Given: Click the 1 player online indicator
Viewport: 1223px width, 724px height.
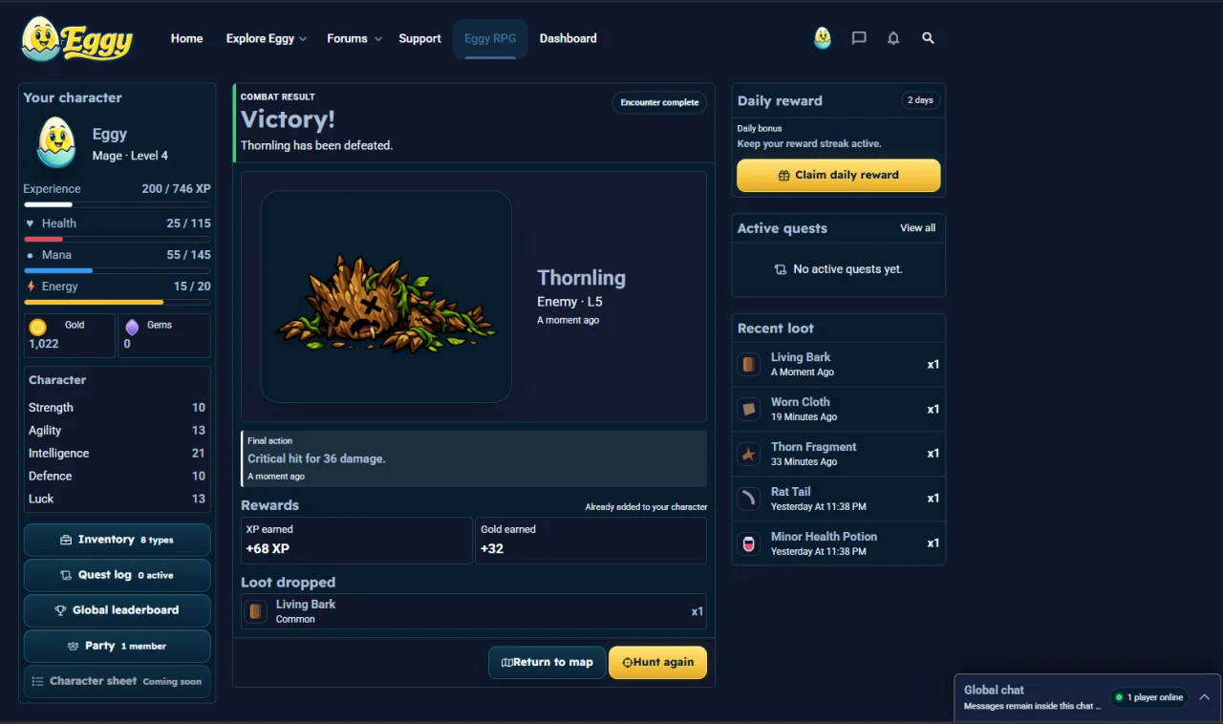Looking at the screenshot, I should tap(1149, 697).
